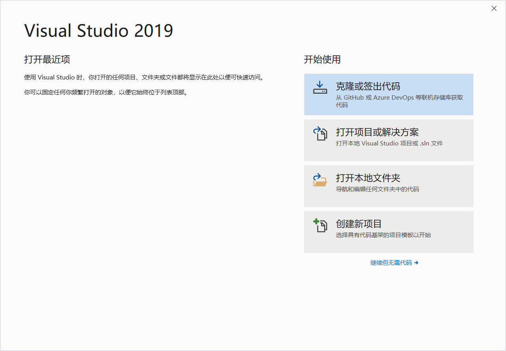This screenshot has height=351, width=506.
Task: Click the 开始使用 heading
Action: coord(322,60)
